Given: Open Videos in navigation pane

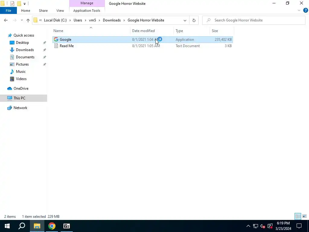Looking at the screenshot, I should point(21,79).
